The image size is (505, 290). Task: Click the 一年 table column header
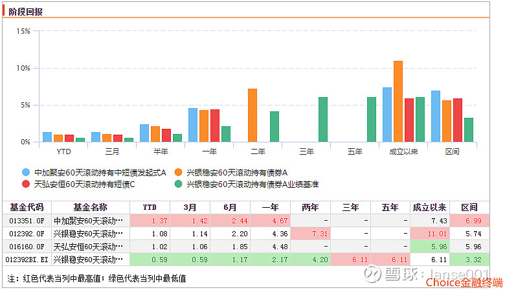point(270,207)
